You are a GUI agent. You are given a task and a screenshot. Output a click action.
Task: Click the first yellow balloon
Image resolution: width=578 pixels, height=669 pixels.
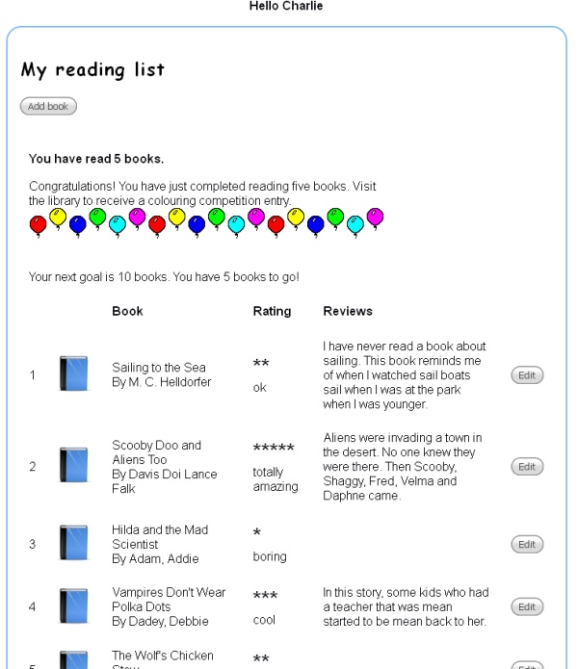pyautogui.click(x=58, y=219)
